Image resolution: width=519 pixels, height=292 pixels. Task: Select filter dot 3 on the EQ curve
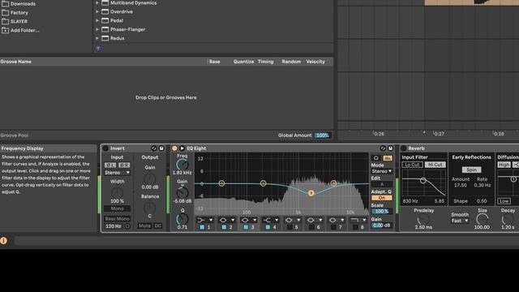311,193
